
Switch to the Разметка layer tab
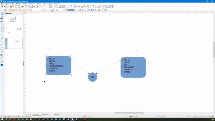pyautogui.click(x=36, y=115)
